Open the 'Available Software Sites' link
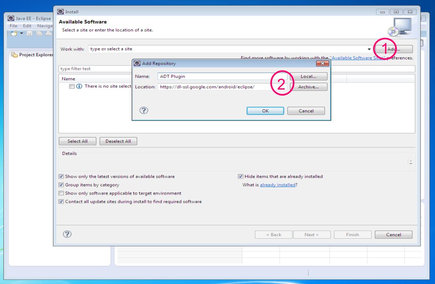Image resolution: width=435 pixels, height=284 pixels. coord(358,58)
